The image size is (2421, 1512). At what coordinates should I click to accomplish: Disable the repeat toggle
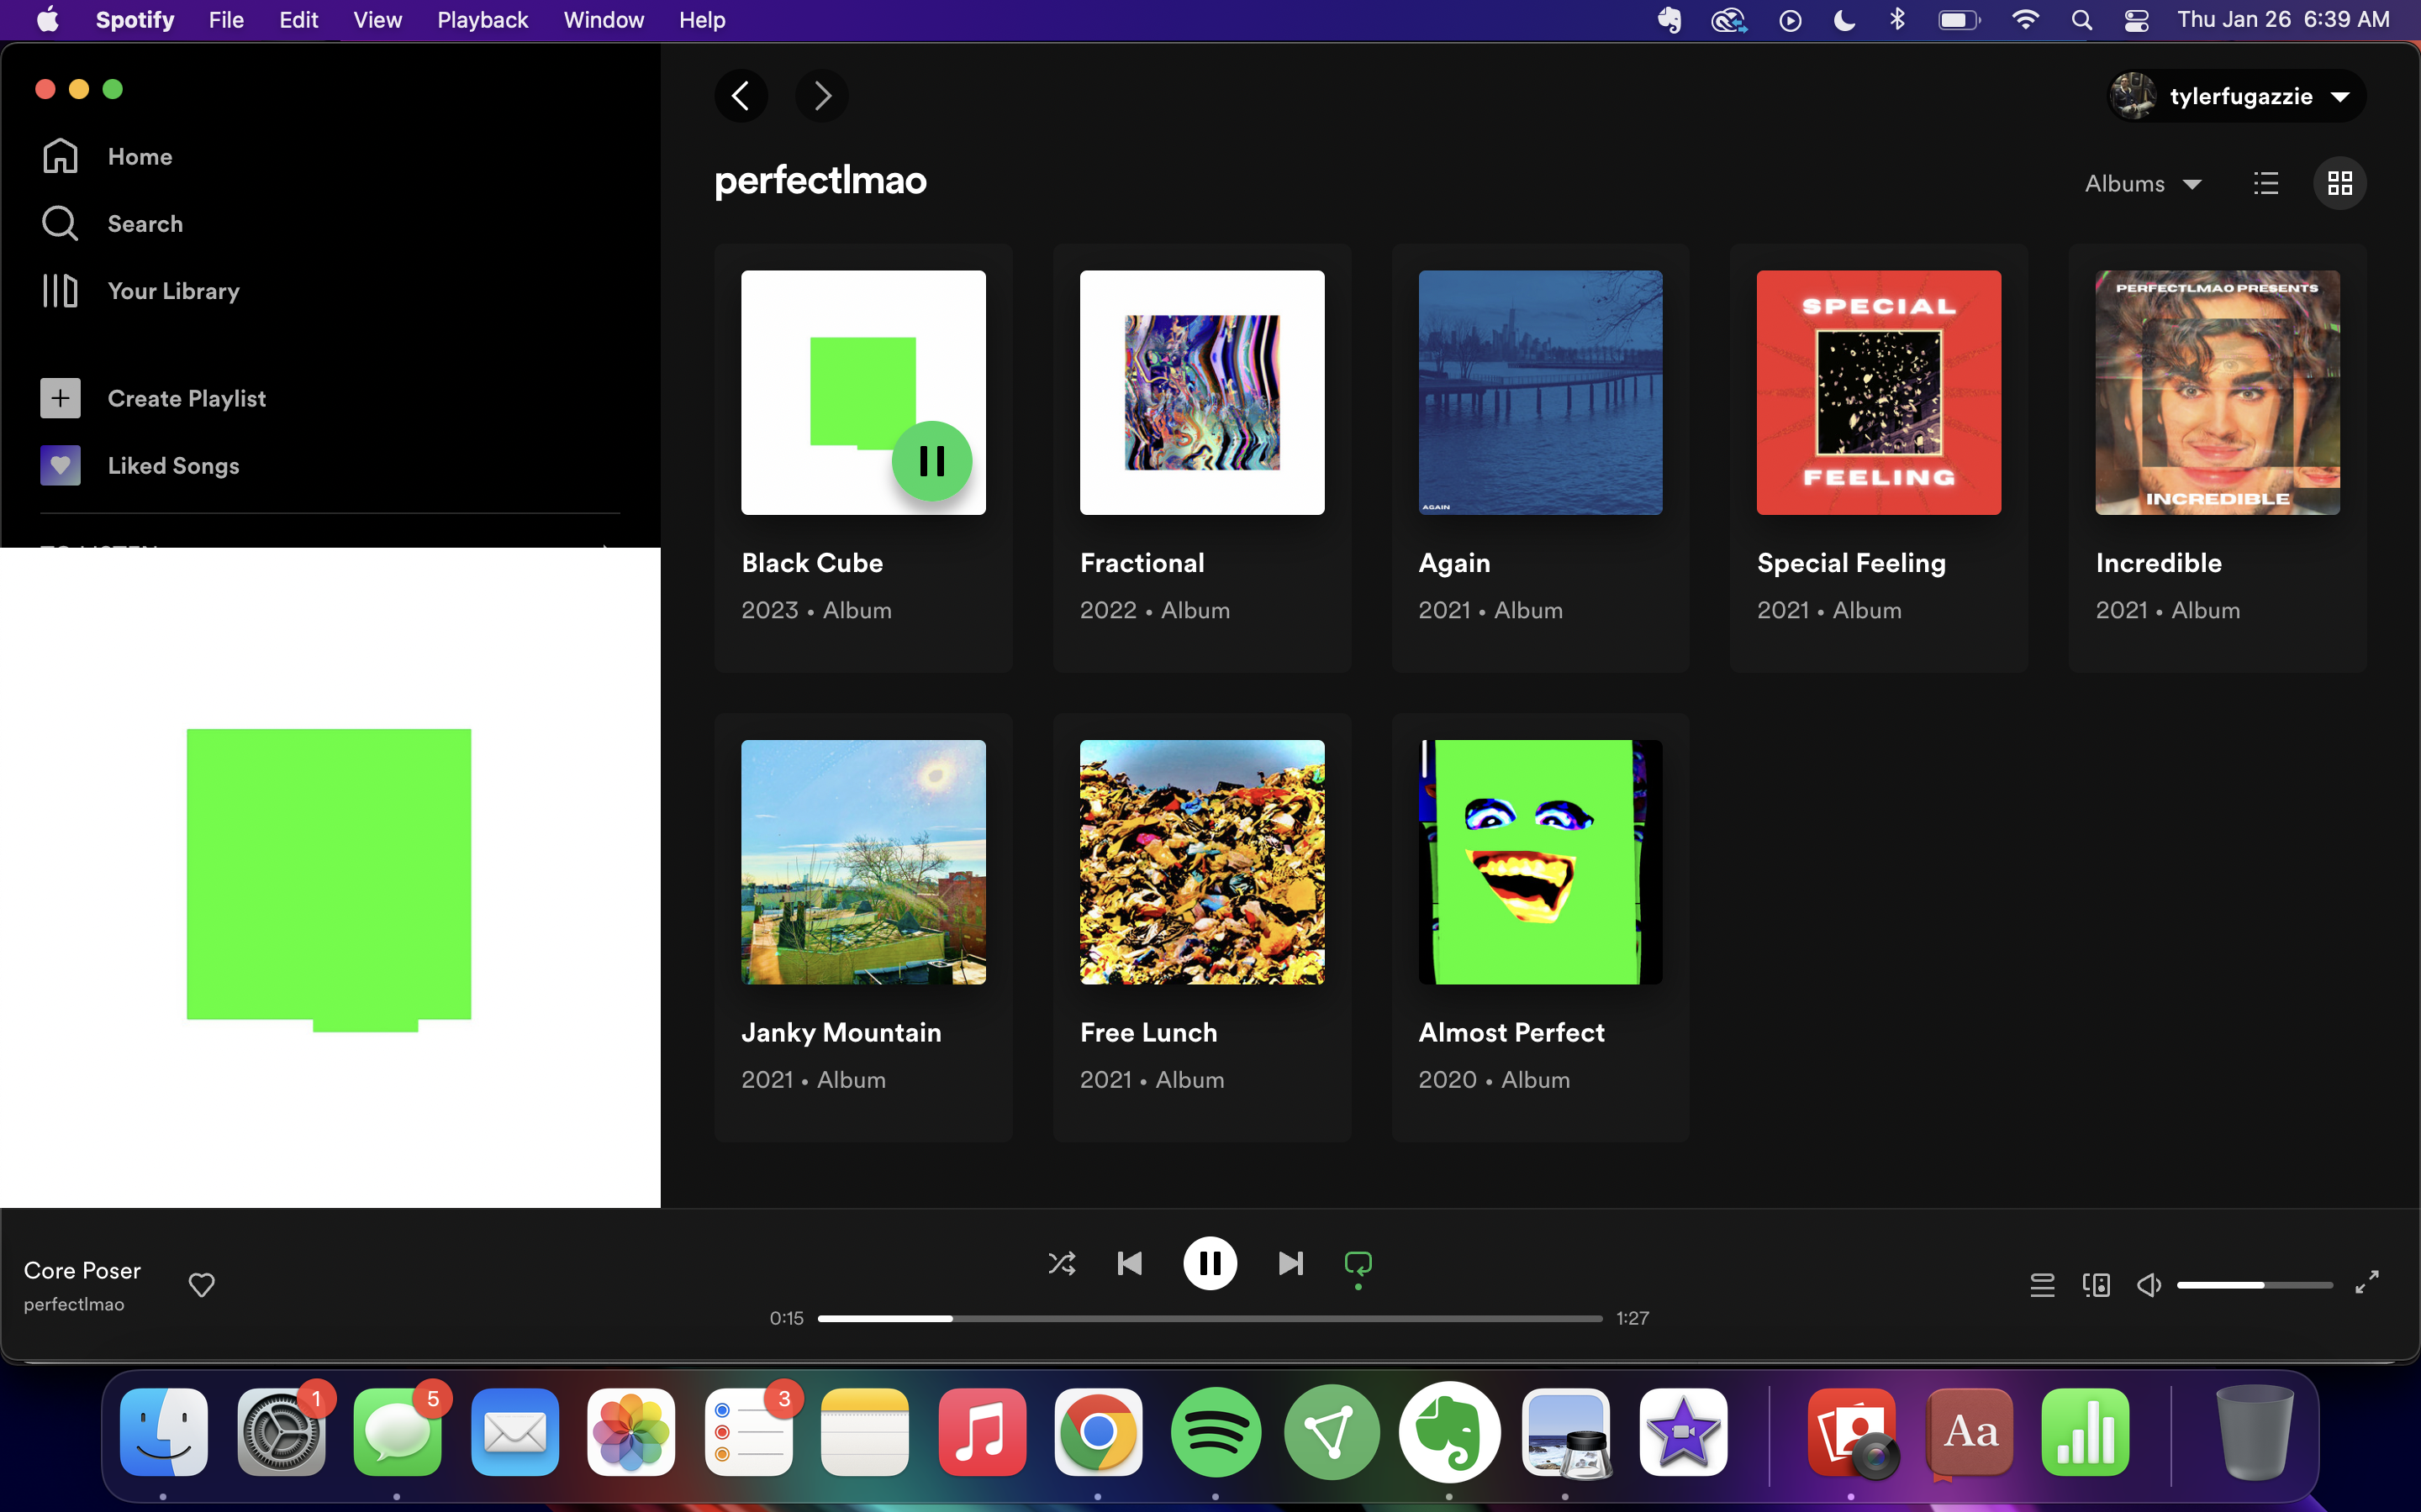point(1358,1264)
